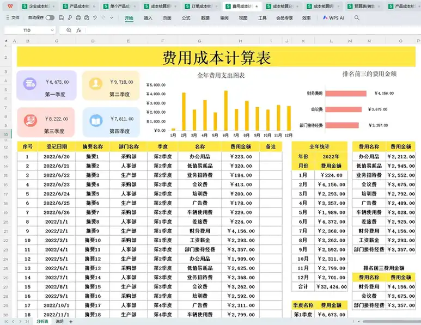Click the 6月 bar in expense chart
Viewport: 421px width, 325px height.
click(226, 111)
